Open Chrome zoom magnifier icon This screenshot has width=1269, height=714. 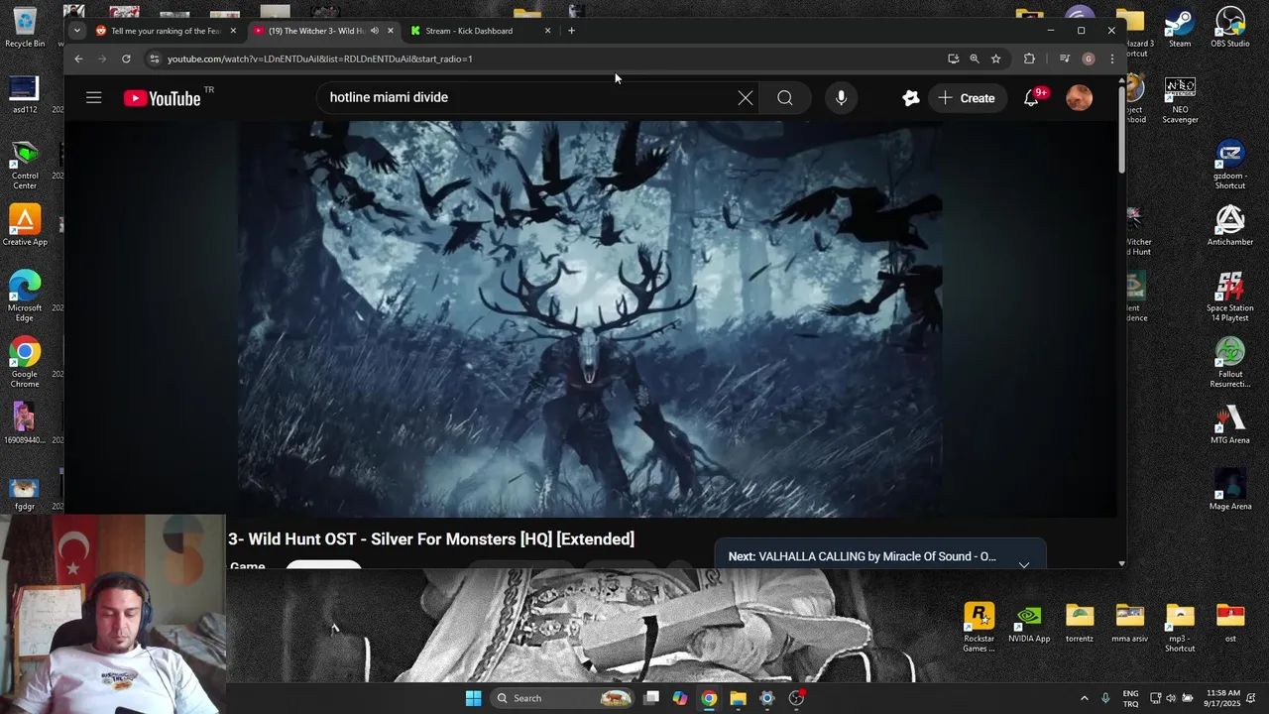(975, 59)
